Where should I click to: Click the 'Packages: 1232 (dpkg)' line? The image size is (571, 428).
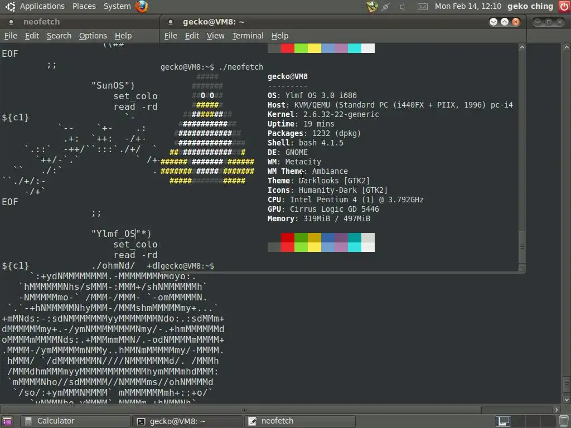click(314, 133)
